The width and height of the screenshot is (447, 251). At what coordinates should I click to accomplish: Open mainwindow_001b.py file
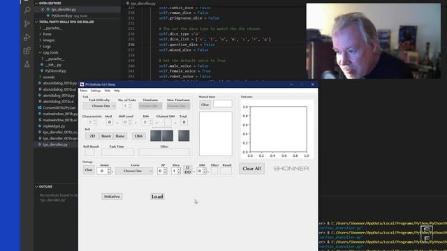click(60, 114)
